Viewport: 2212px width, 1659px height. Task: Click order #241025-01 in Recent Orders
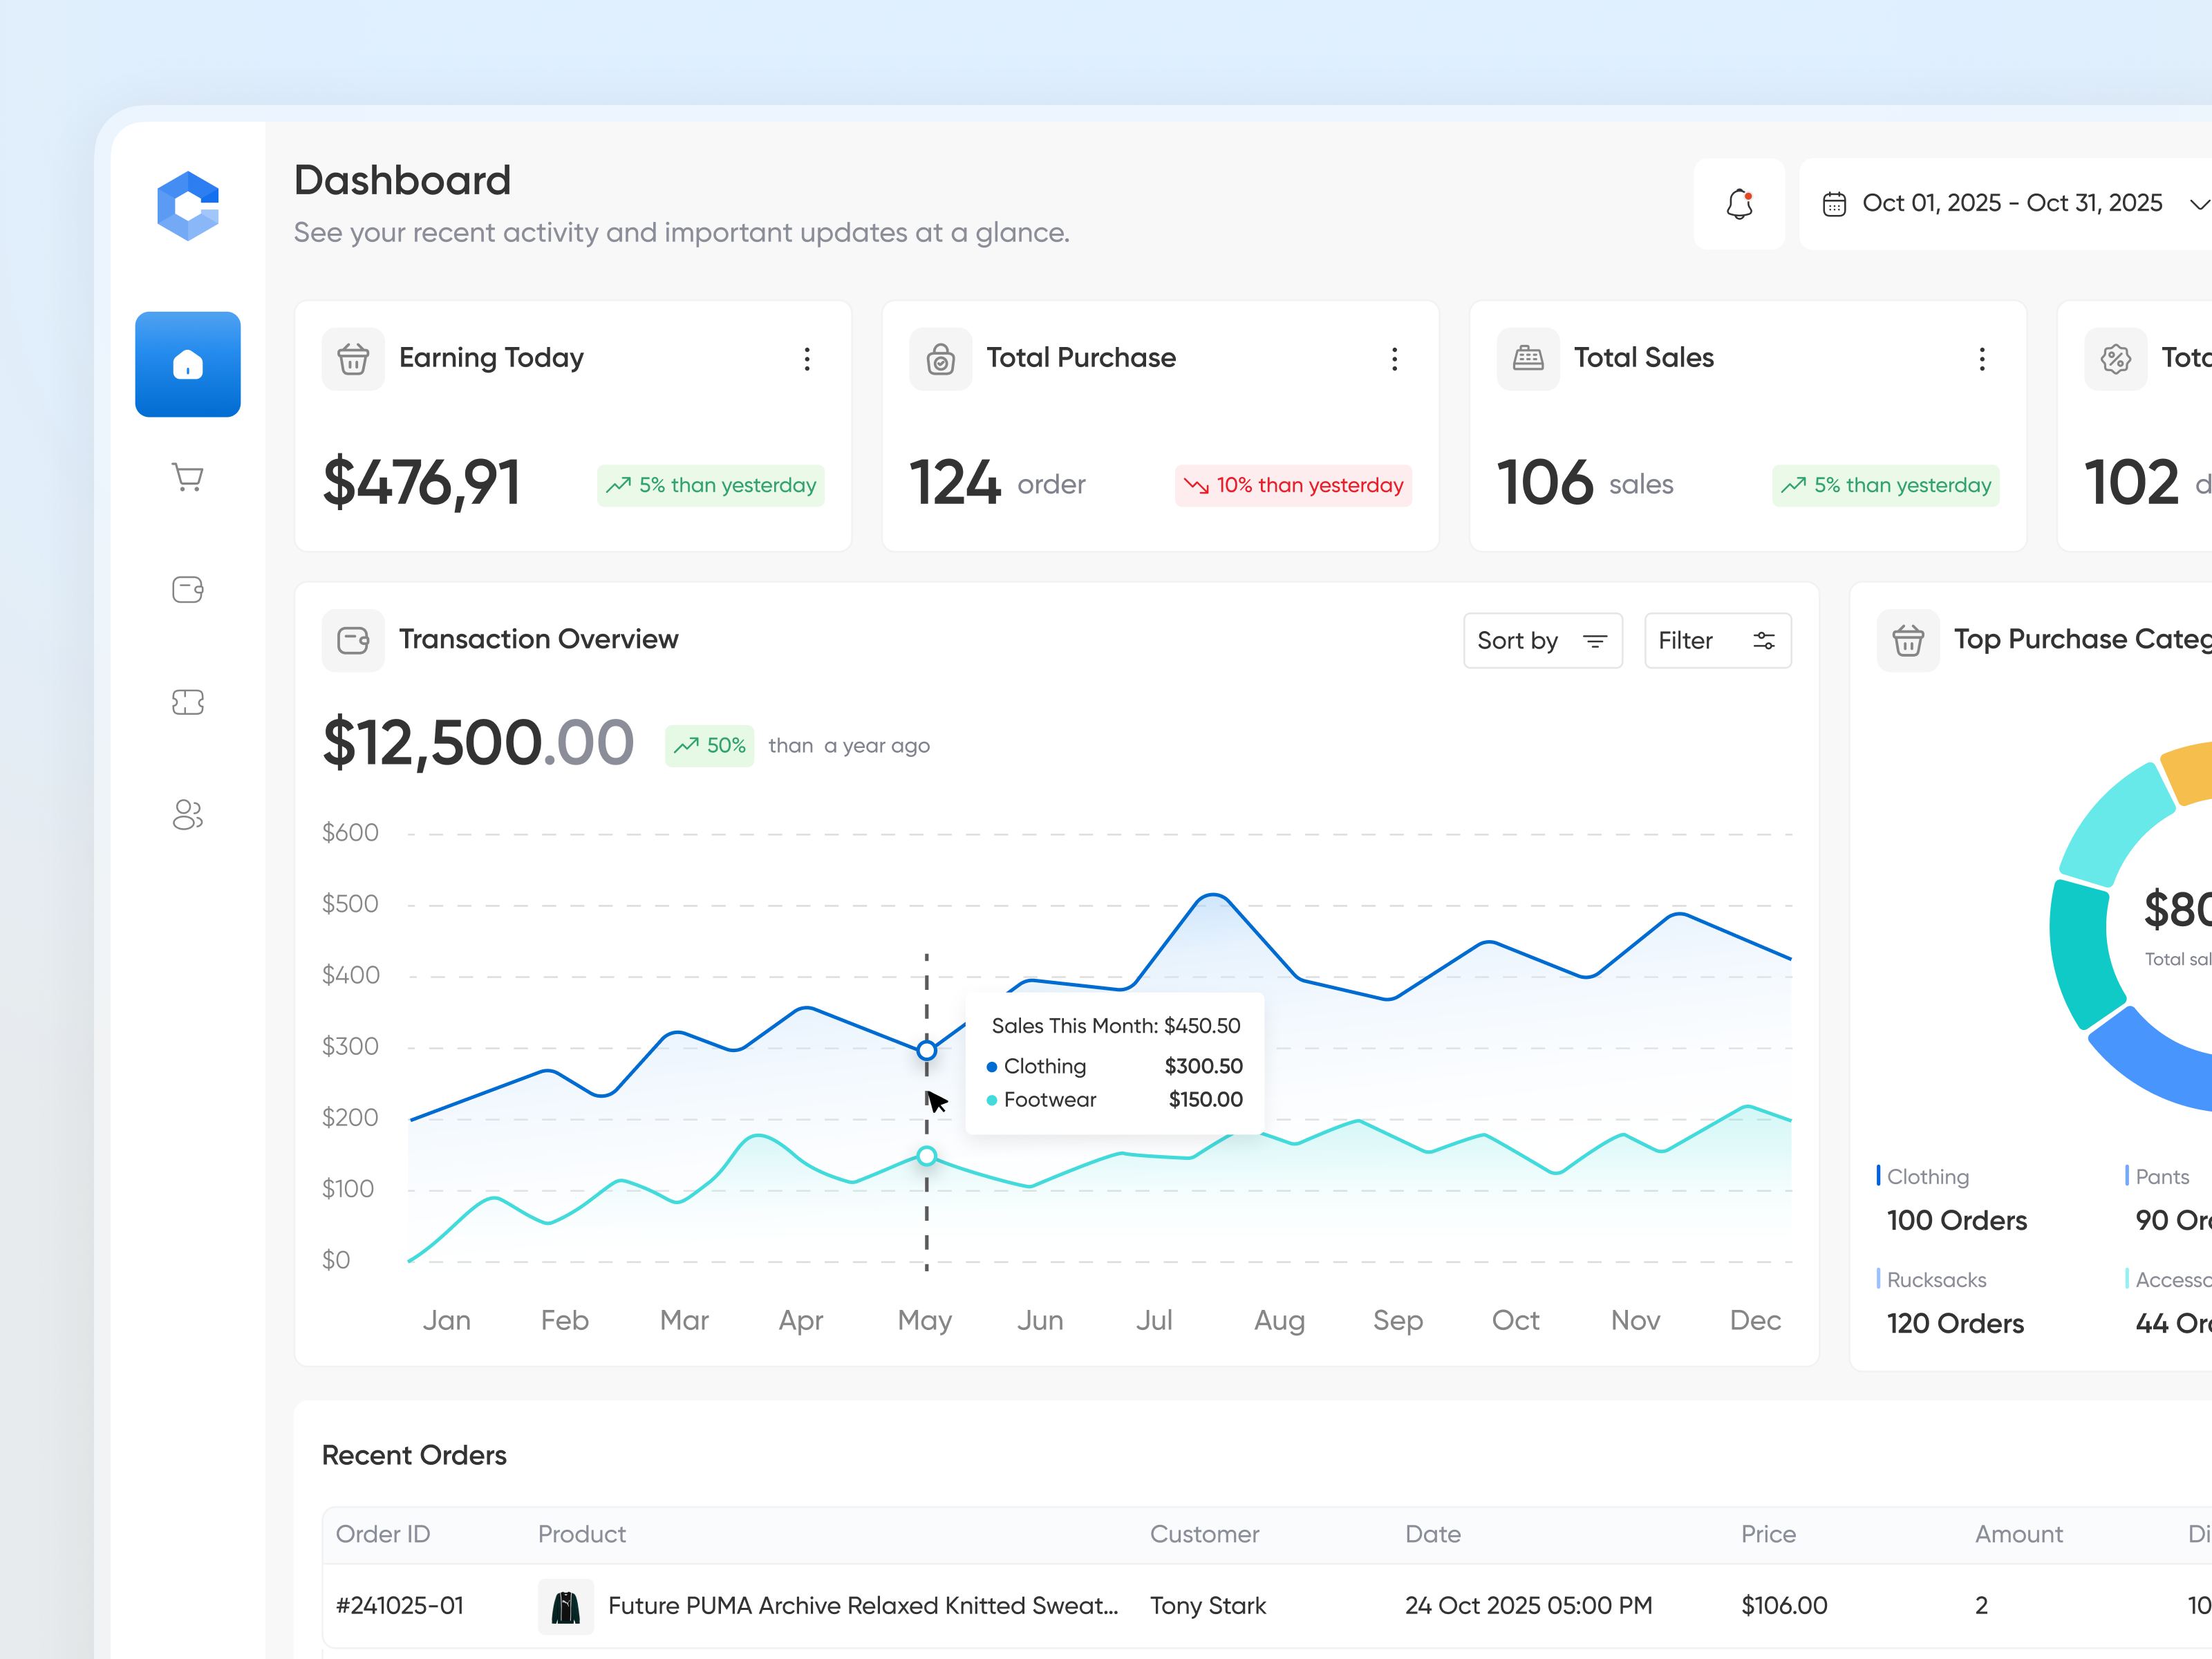(399, 1605)
